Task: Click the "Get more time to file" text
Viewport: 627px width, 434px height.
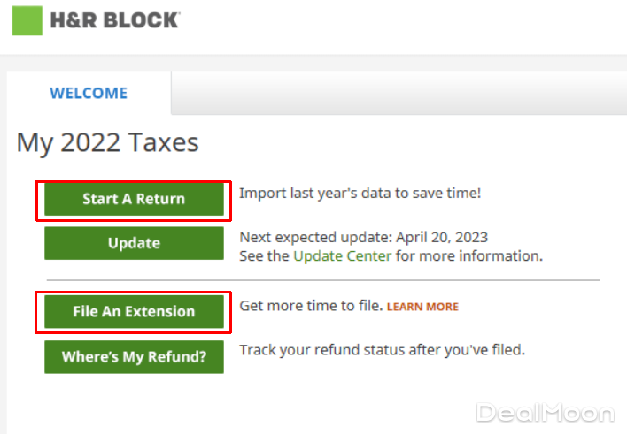Action: (x=311, y=306)
